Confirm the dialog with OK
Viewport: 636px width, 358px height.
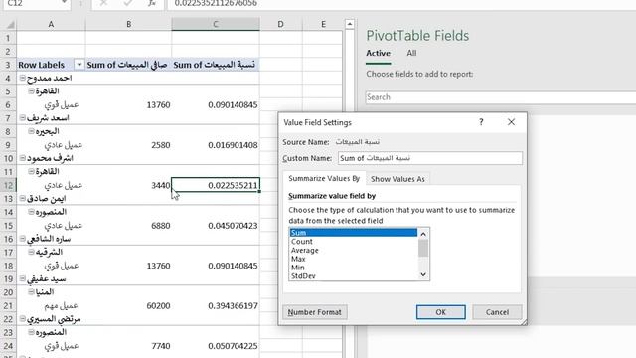(x=441, y=312)
